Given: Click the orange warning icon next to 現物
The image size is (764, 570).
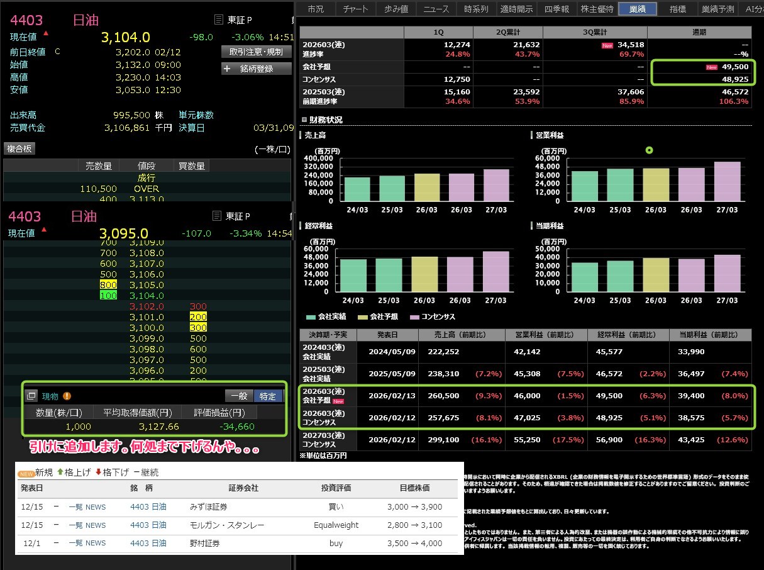Looking at the screenshot, I should pos(67,396).
